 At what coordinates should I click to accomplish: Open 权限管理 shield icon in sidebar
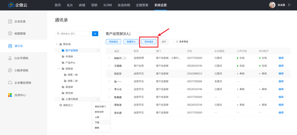10,34
